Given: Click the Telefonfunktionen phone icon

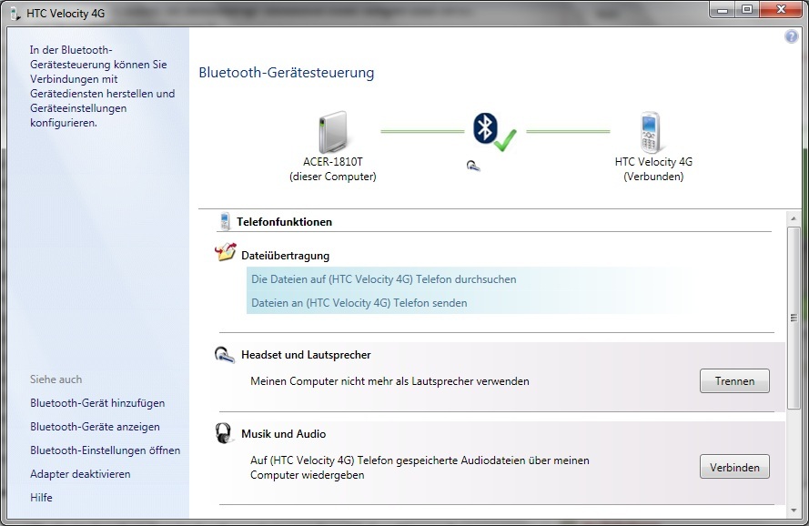Looking at the screenshot, I should click(x=225, y=221).
